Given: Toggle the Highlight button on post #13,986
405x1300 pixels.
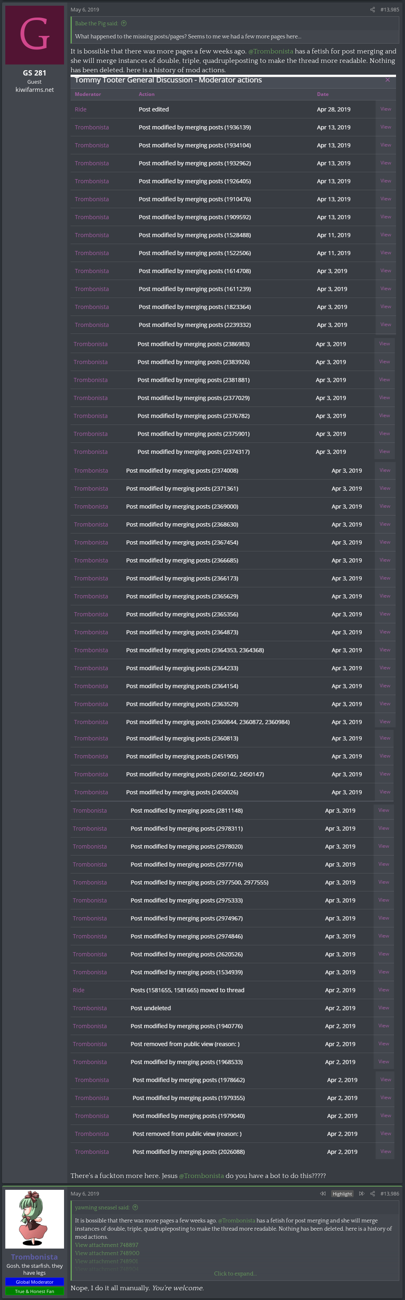Looking at the screenshot, I should pos(342,1193).
